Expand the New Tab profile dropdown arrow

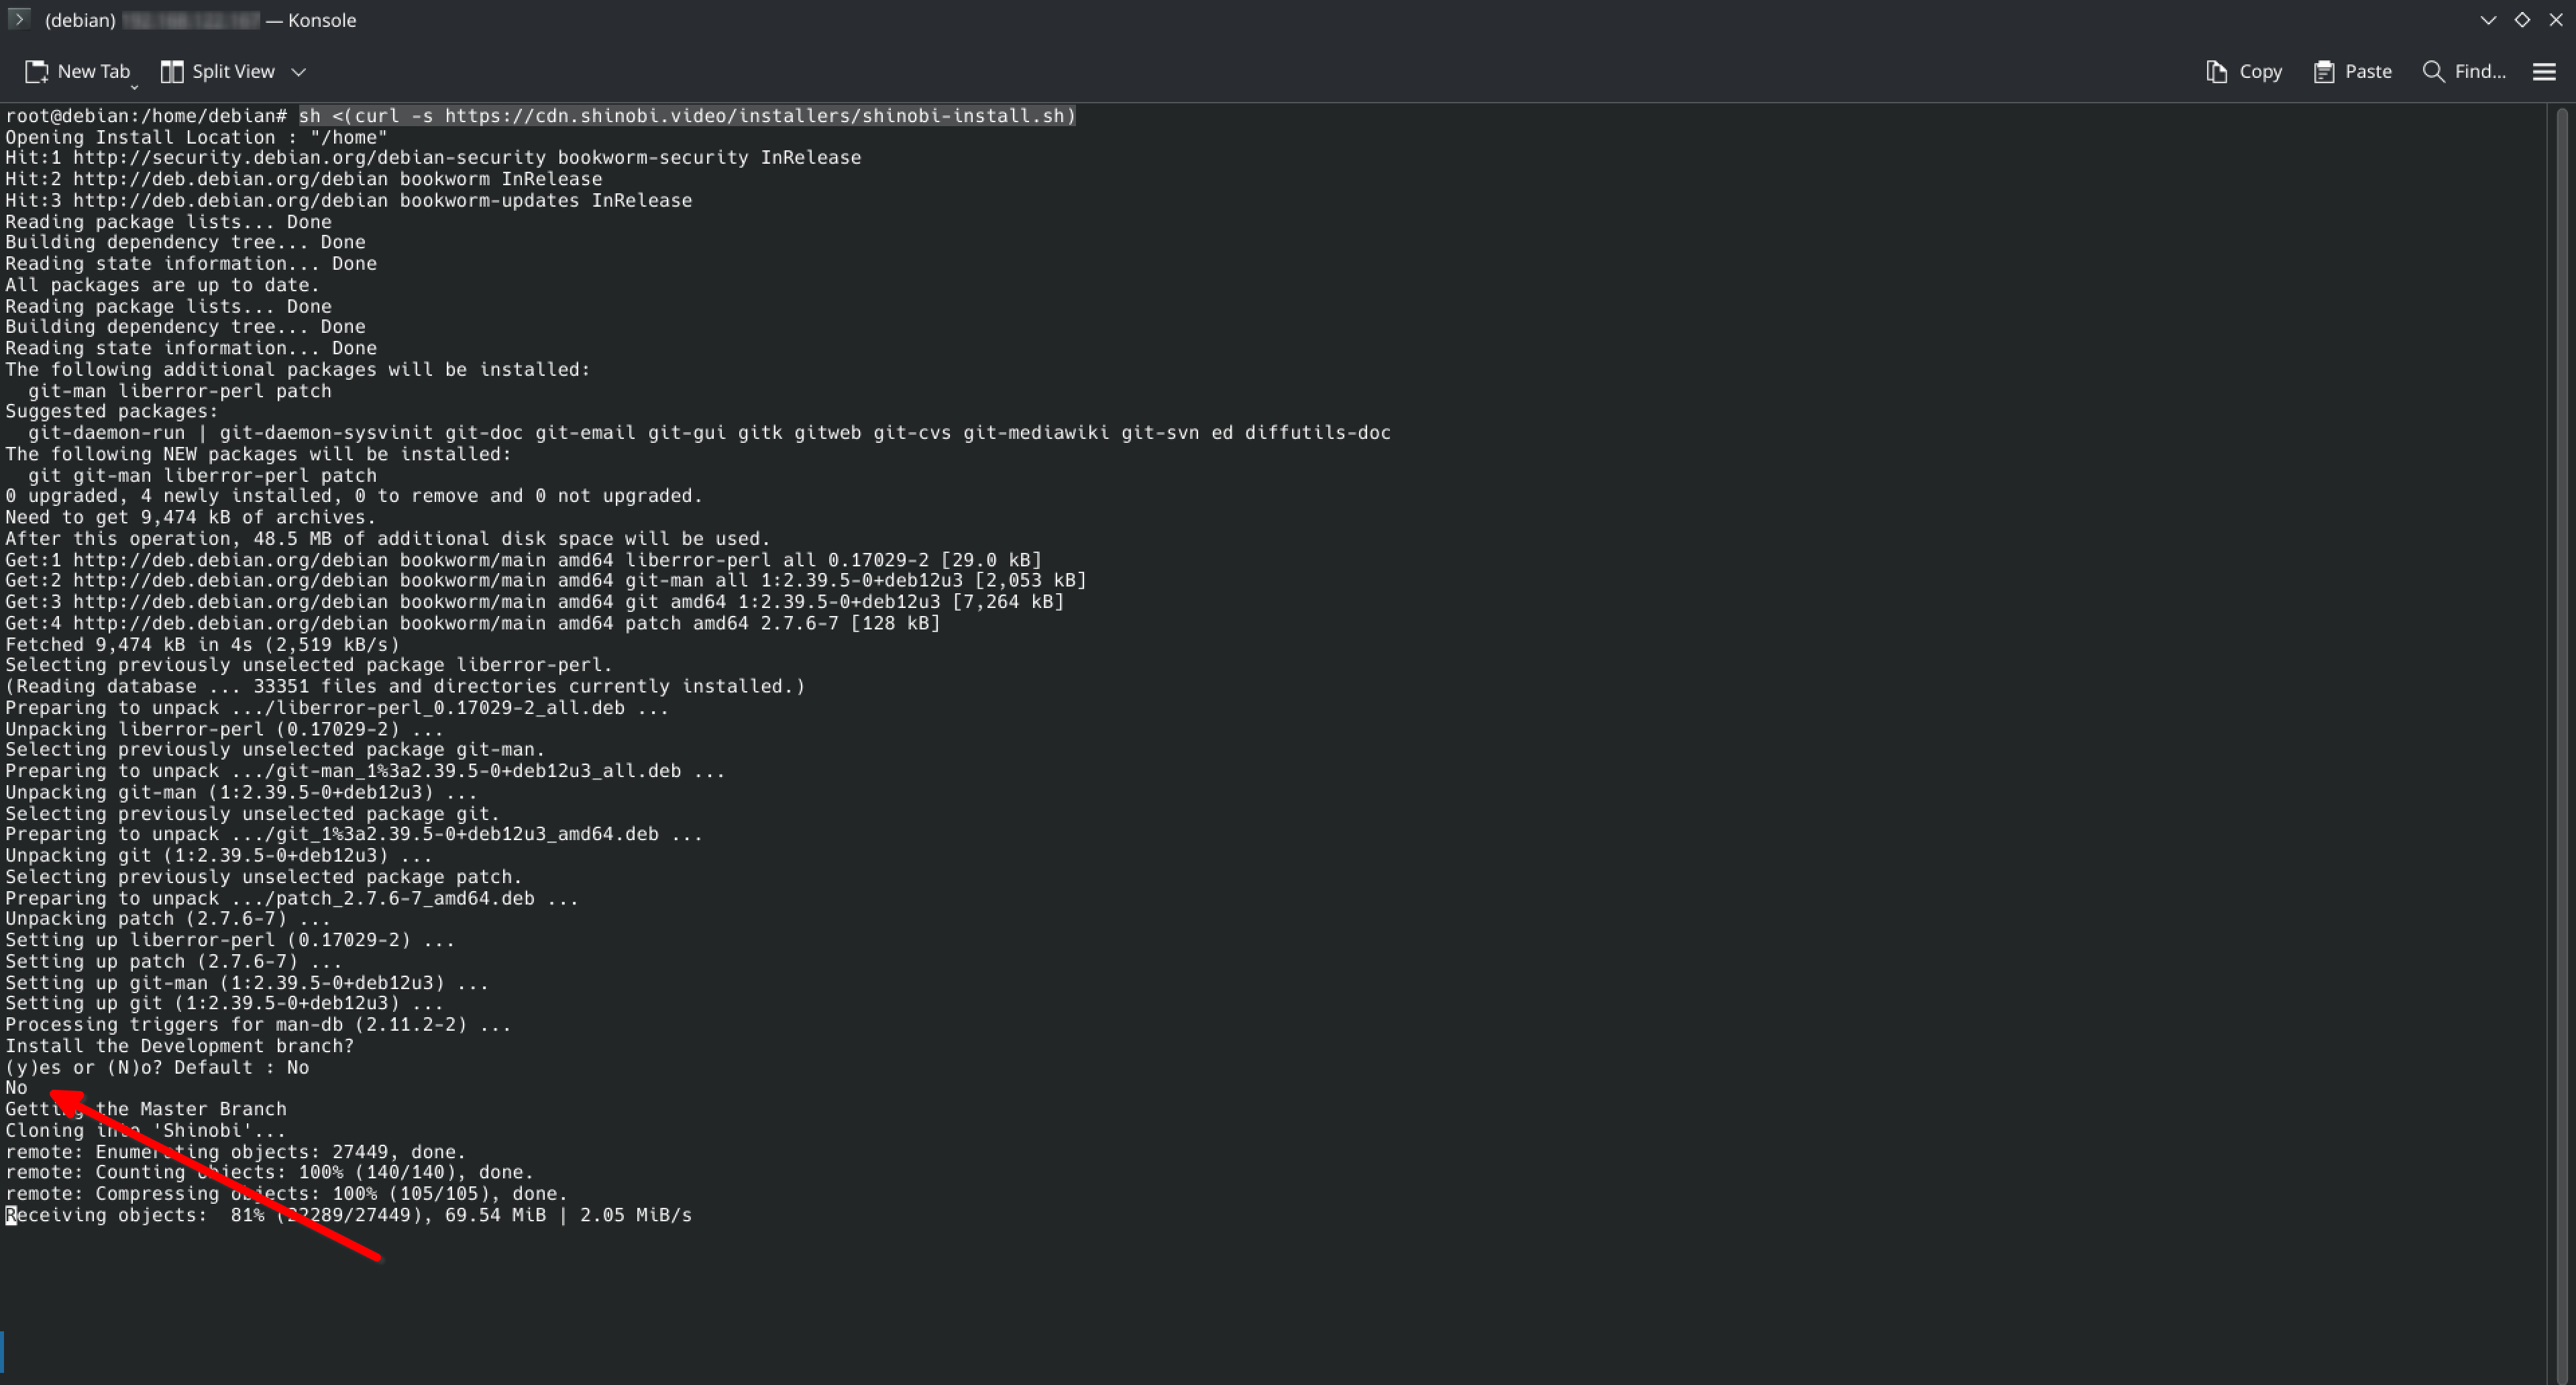pyautogui.click(x=134, y=86)
